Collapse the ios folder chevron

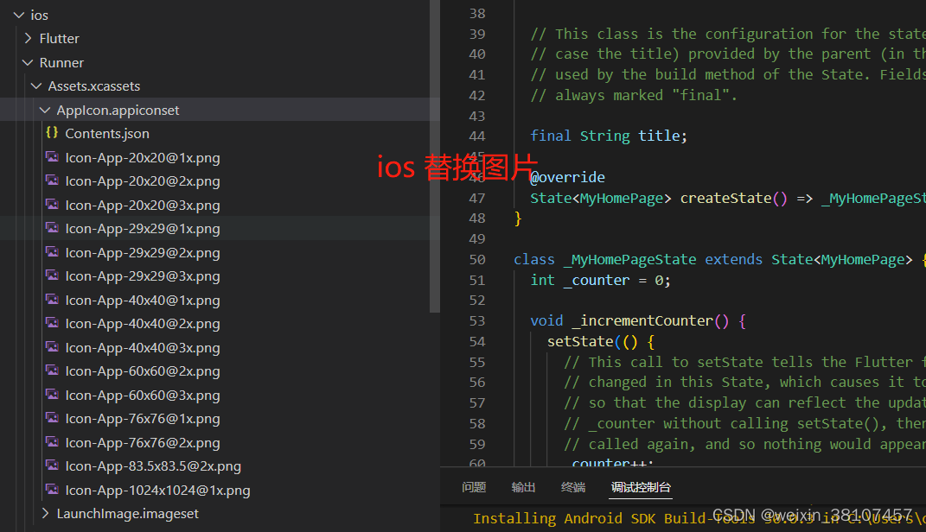[x=19, y=15]
